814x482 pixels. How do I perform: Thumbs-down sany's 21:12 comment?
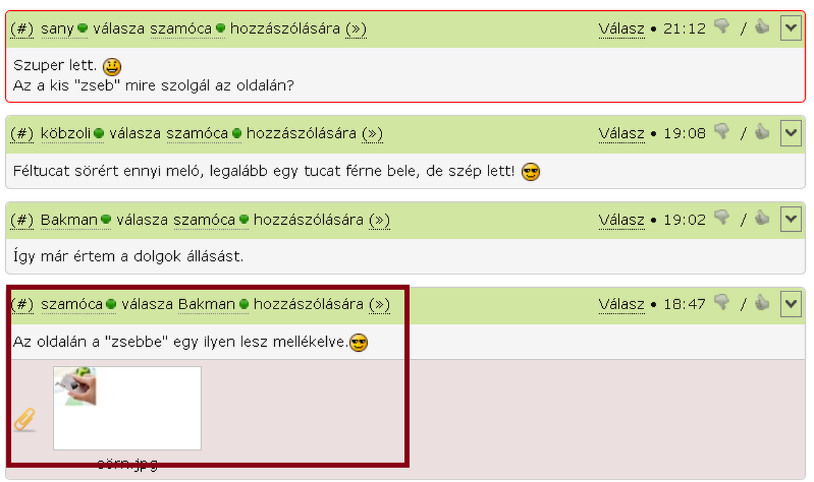click(x=722, y=27)
